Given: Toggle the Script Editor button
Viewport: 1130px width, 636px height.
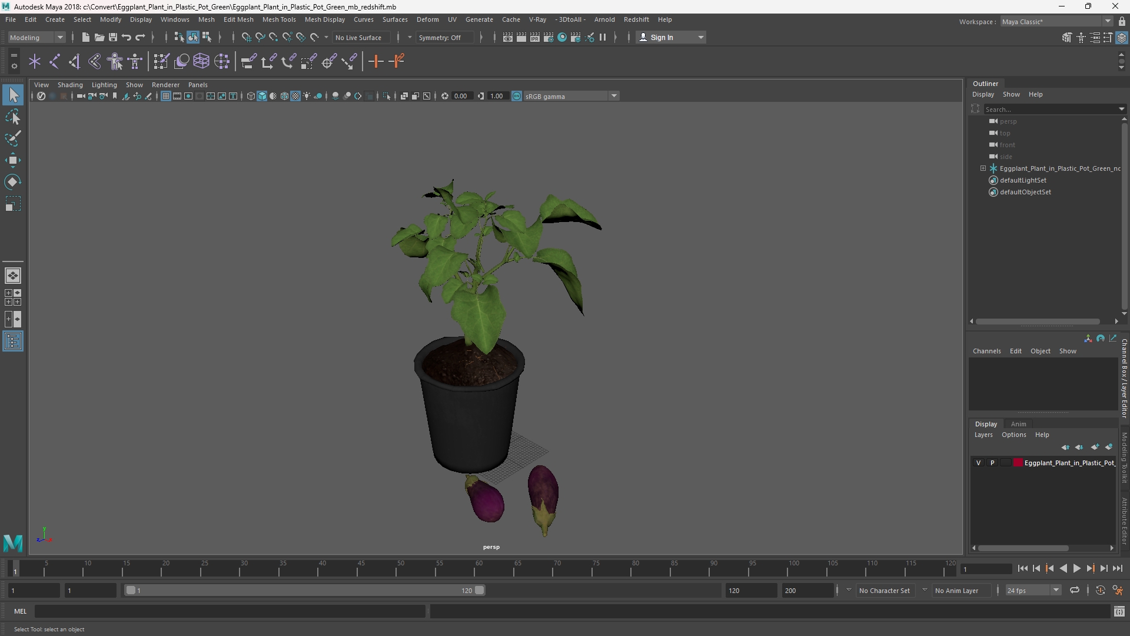Looking at the screenshot, I should click(1119, 612).
